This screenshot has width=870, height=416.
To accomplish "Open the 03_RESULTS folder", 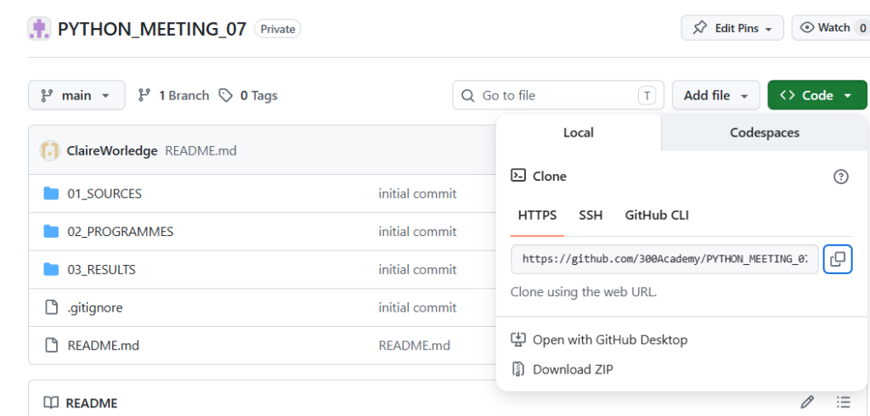I will (x=102, y=270).
